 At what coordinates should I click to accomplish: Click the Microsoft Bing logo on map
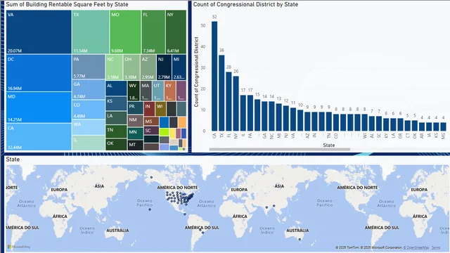coord(19,247)
